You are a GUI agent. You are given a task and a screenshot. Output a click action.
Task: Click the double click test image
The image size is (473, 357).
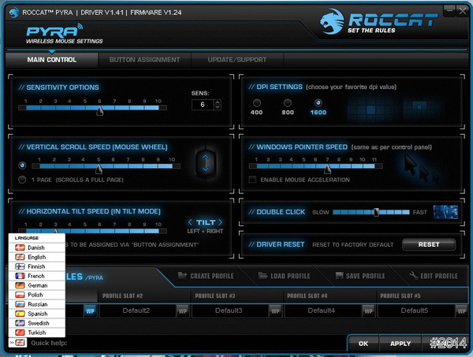click(447, 211)
